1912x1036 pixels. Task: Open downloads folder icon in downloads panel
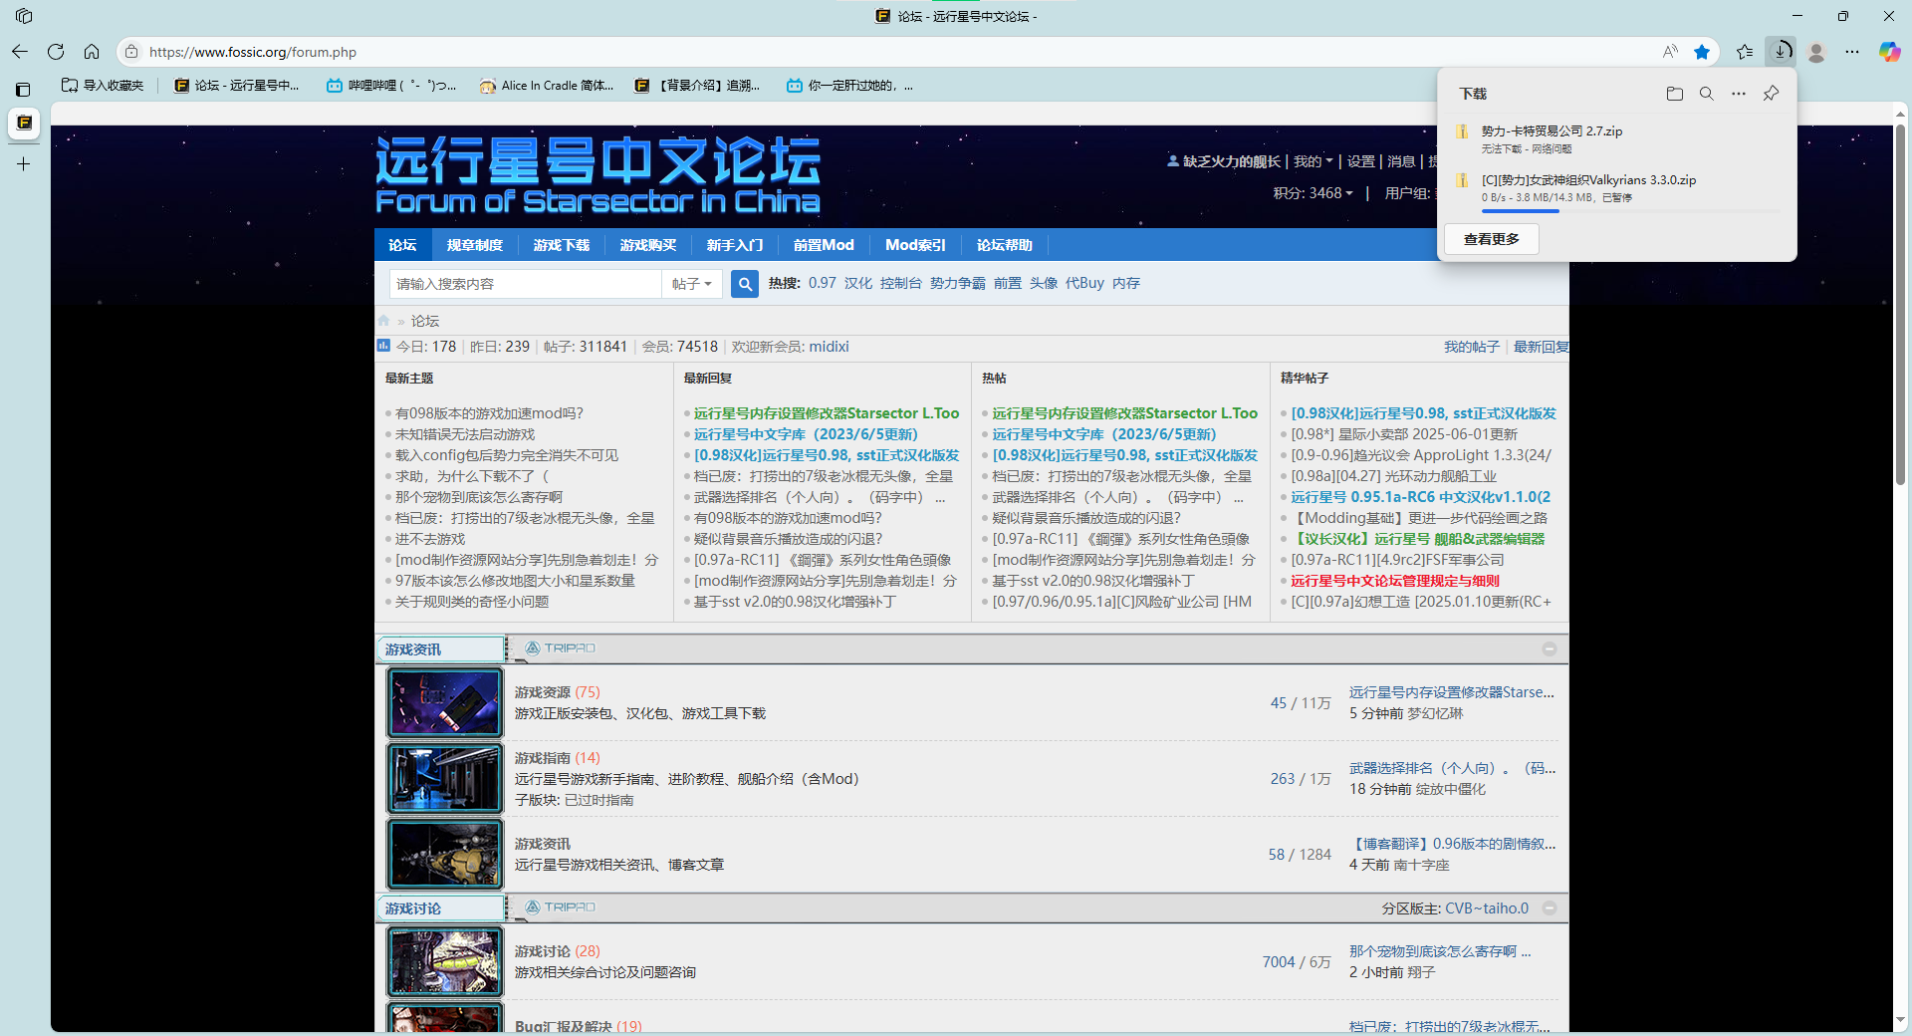tap(1674, 94)
